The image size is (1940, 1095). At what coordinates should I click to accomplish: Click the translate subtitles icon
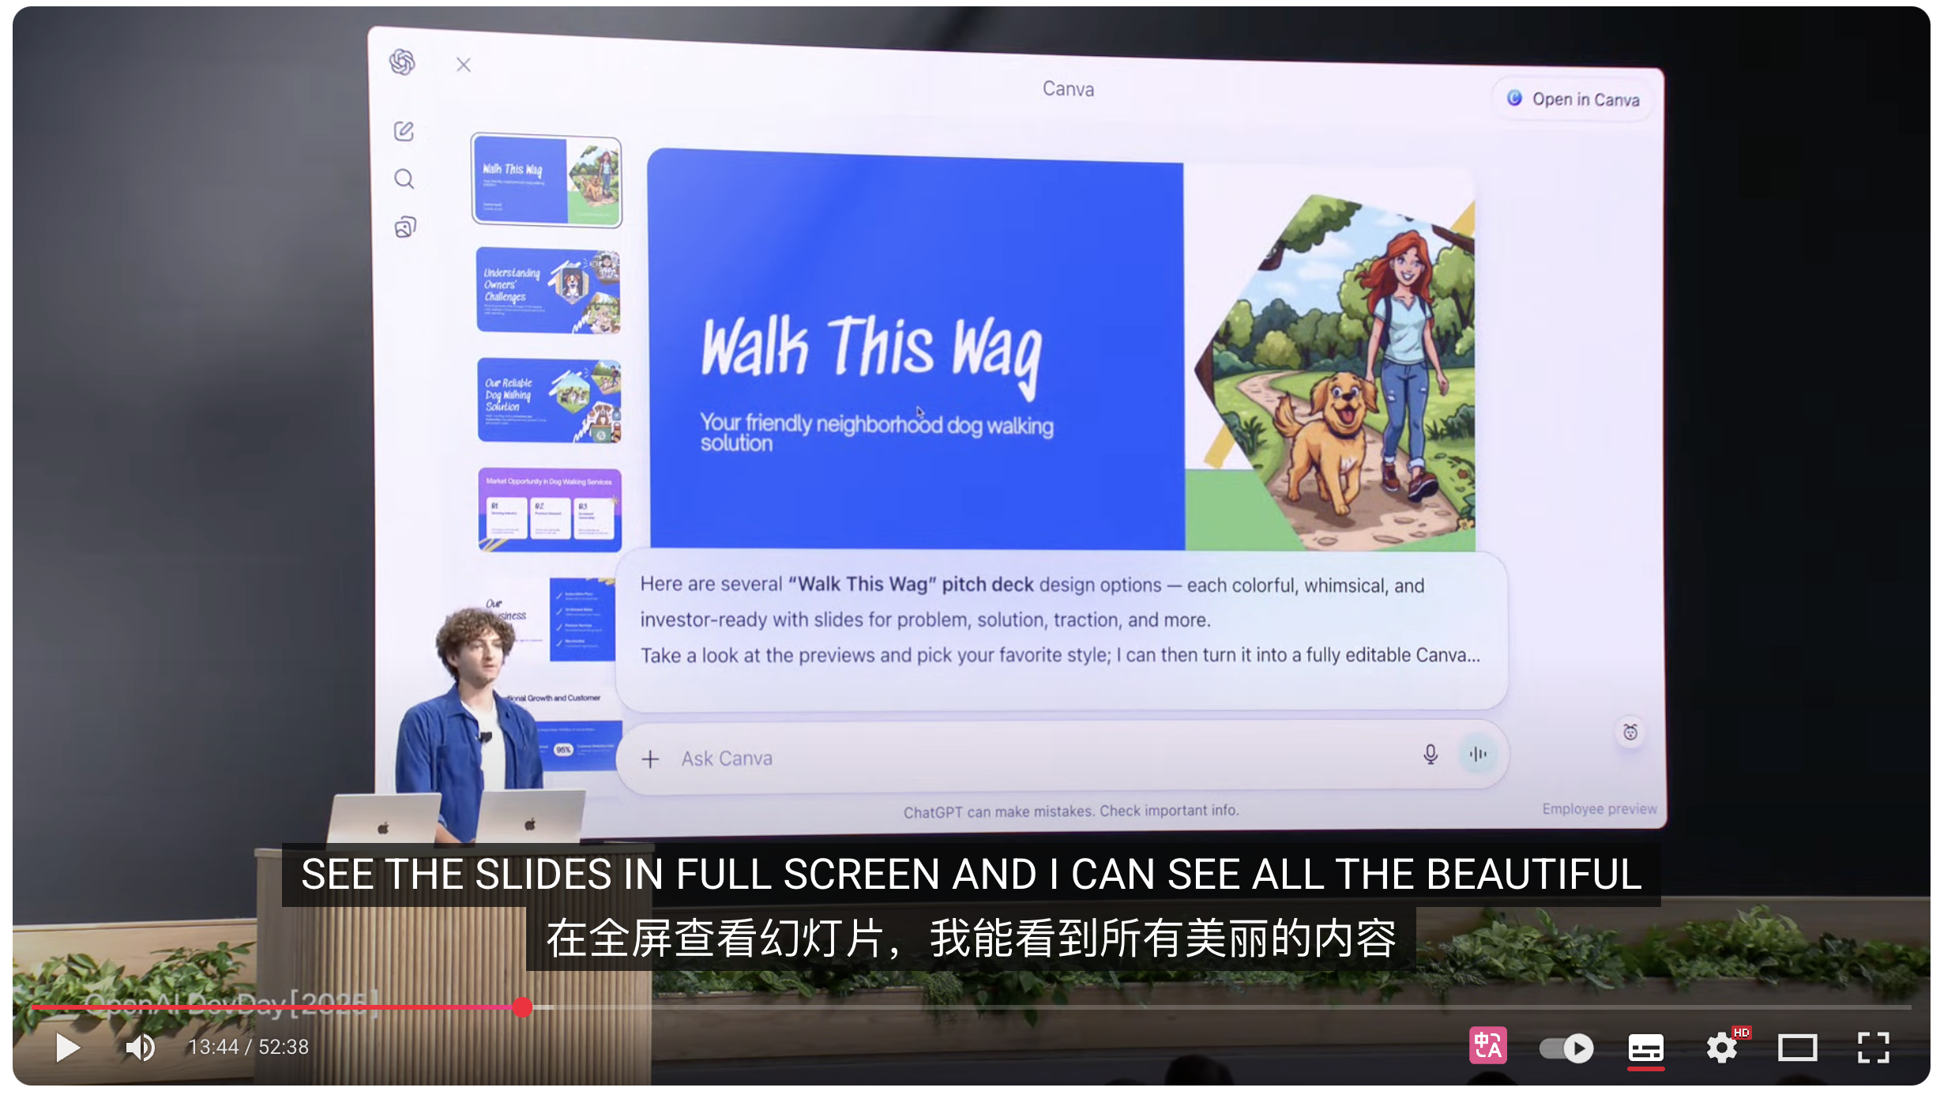click(x=1487, y=1047)
